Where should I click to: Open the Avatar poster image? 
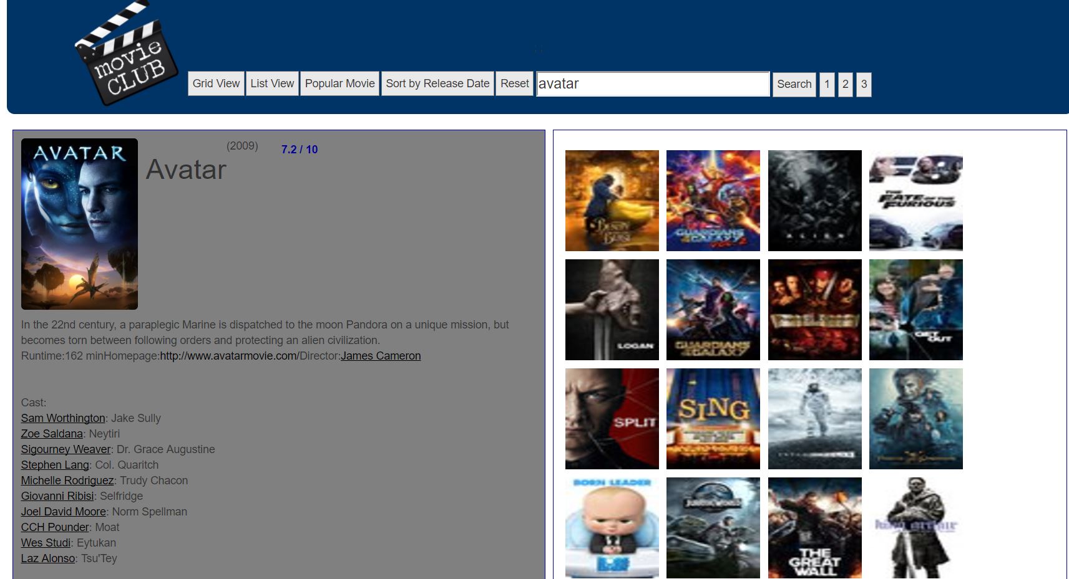[79, 224]
